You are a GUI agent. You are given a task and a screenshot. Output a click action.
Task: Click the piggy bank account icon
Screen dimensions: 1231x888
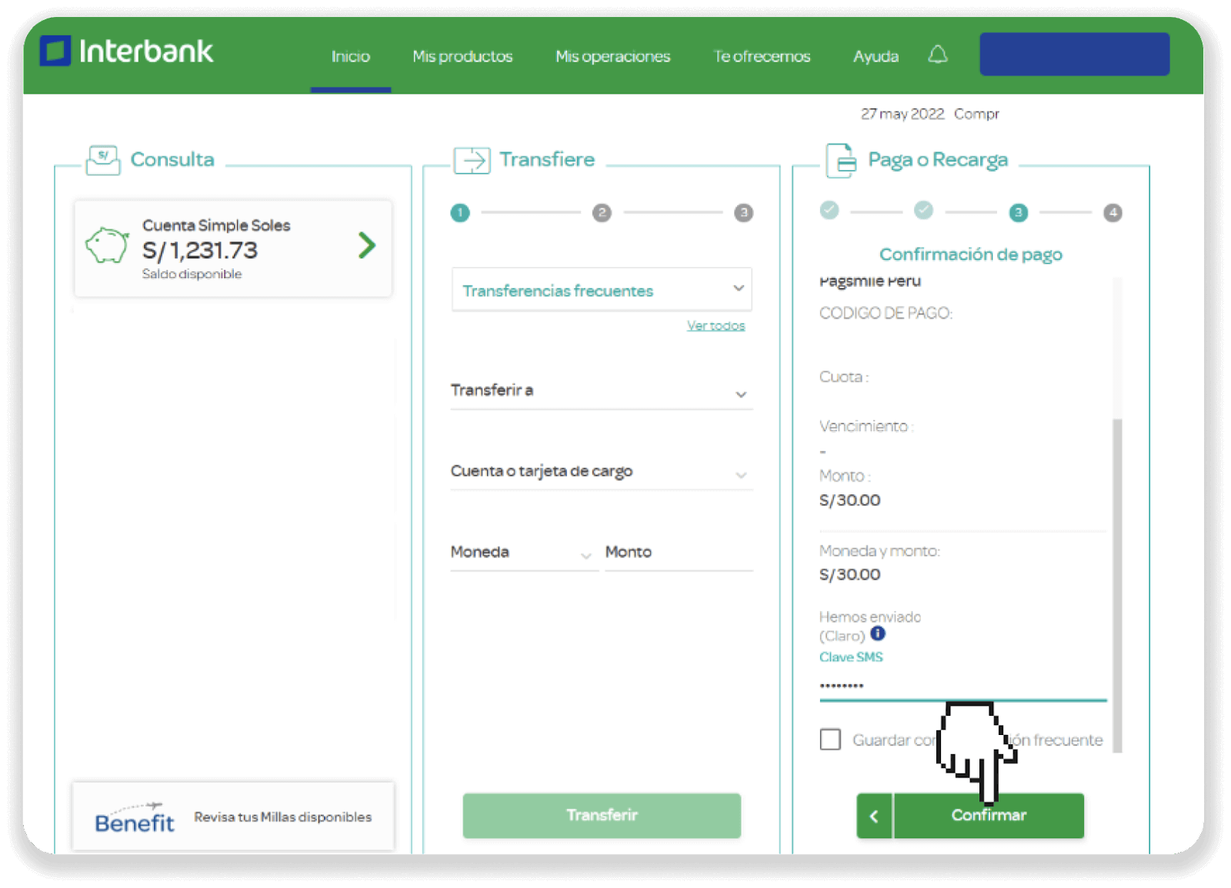(x=107, y=246)
